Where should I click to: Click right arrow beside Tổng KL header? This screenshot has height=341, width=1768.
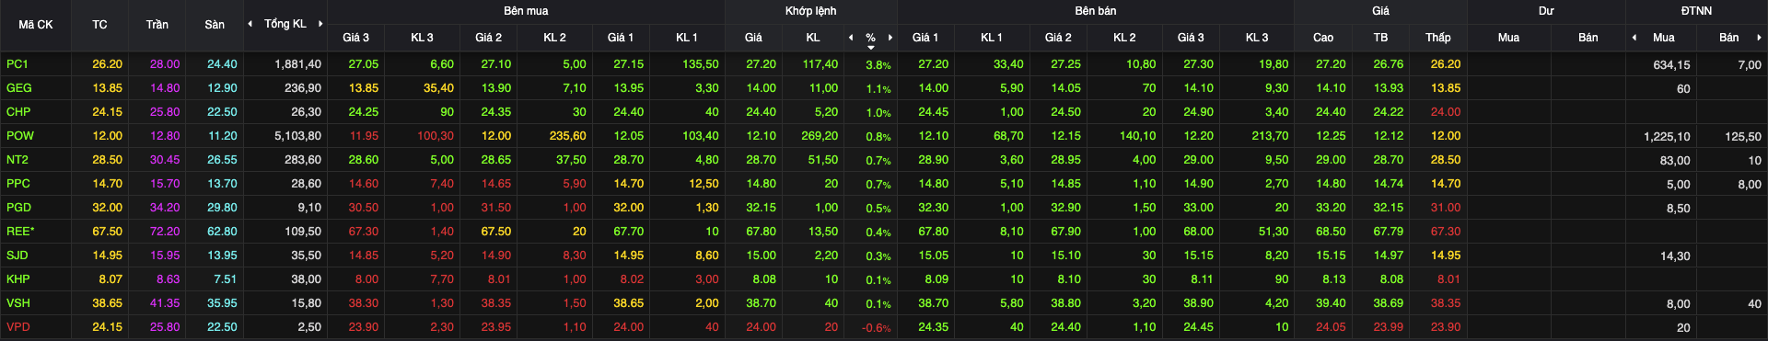tap(320, 24)
